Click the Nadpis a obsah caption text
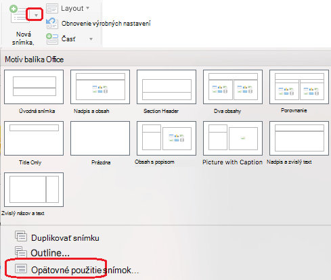 [91, 111]
